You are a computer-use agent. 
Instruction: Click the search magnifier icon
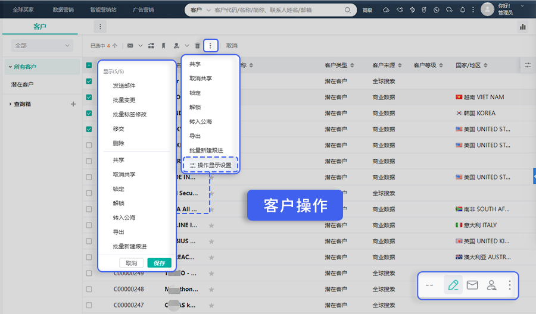click(347, 10)
